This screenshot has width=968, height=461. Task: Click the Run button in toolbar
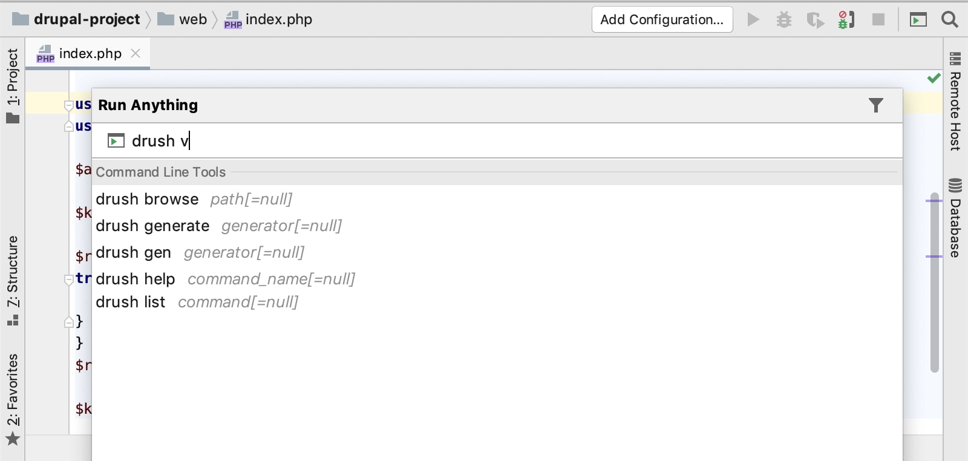pos(753,20)
